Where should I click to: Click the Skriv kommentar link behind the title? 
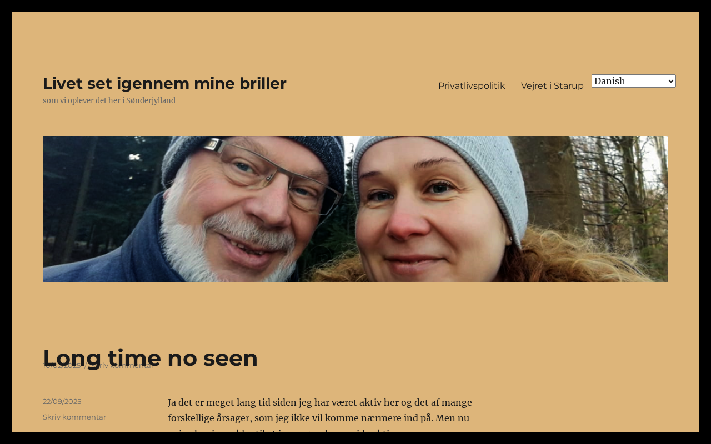pyautogui.click(x=122, y=366)
